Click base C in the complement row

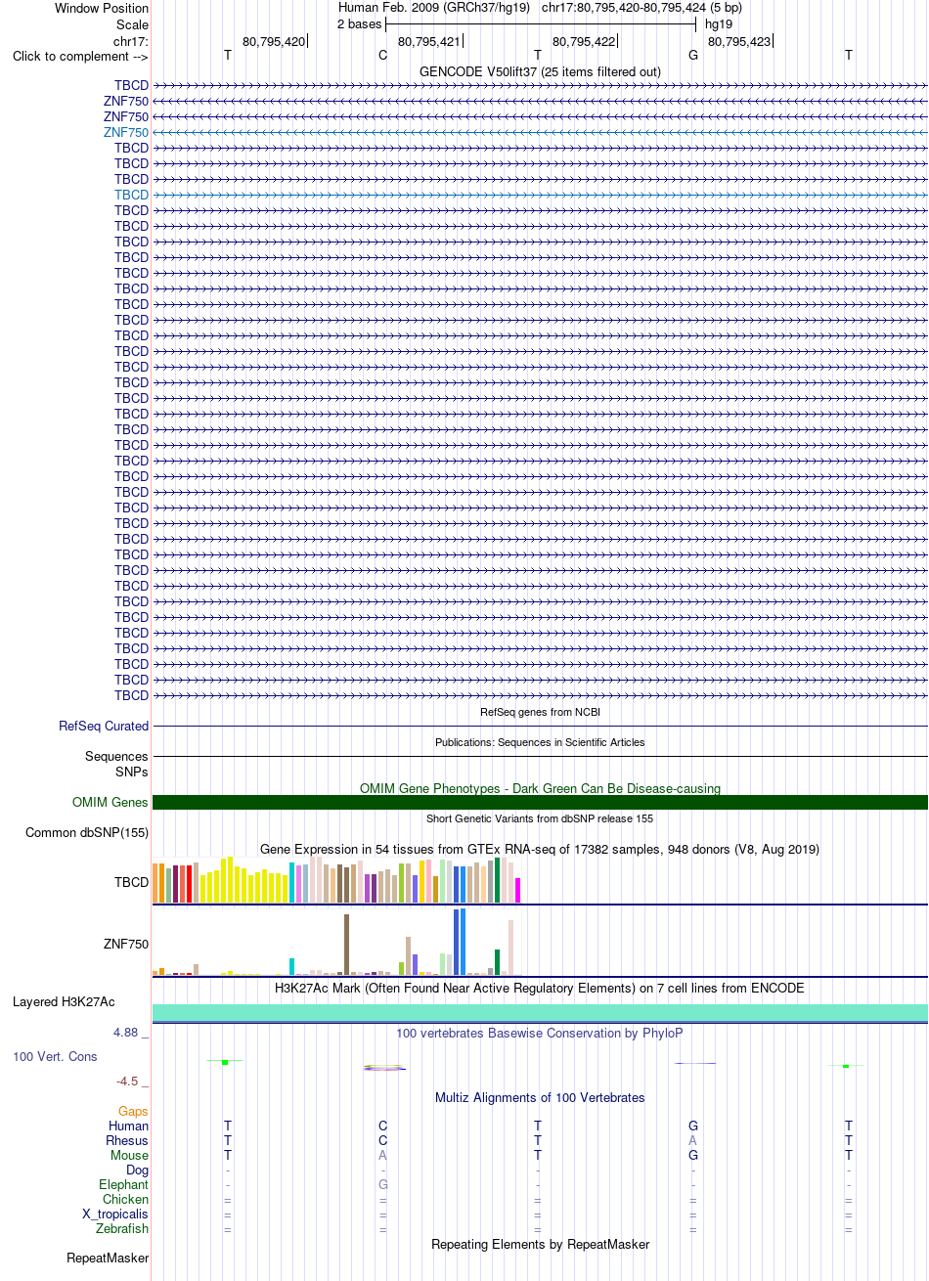point(382,55)
